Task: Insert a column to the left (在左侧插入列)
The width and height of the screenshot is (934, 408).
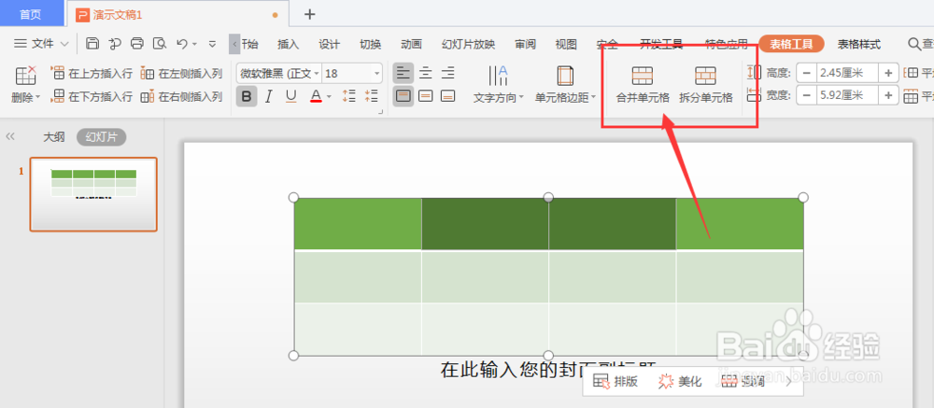Action: coord(181,74)
